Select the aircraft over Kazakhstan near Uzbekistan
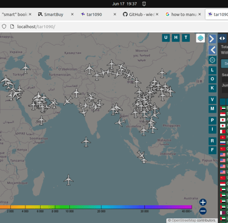Image resolution: width=228 pixels, height=223 pixels. (89, 69)
